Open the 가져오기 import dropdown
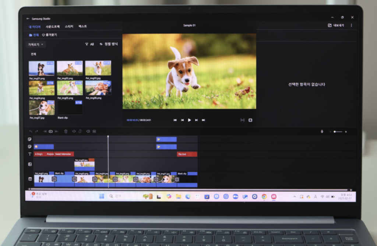This screenshot has height=246, width=377. 36,44
